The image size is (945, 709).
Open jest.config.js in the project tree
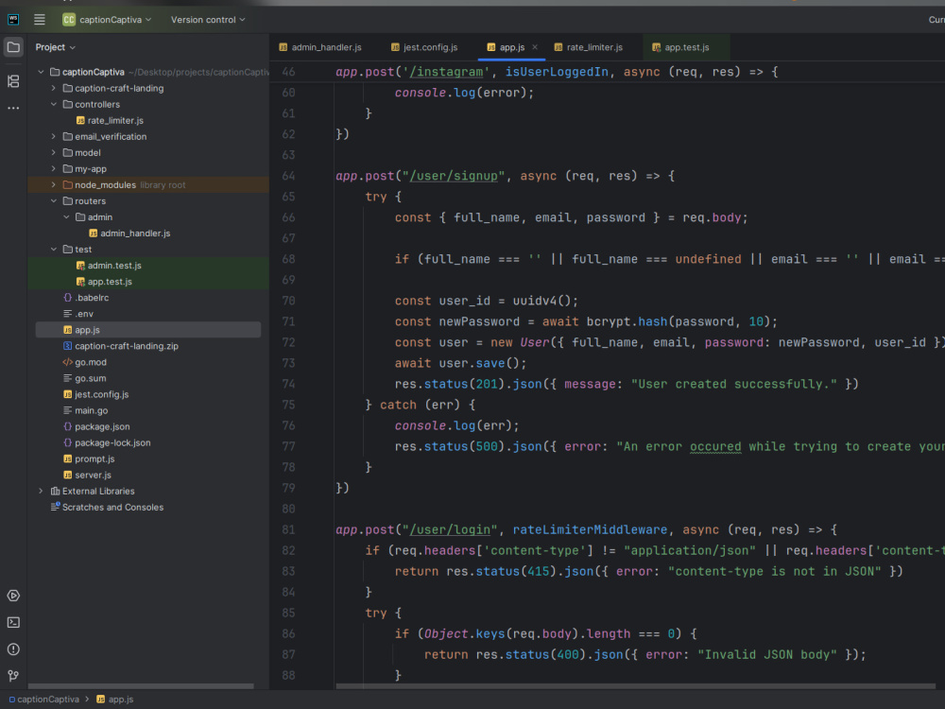point(101,394)
